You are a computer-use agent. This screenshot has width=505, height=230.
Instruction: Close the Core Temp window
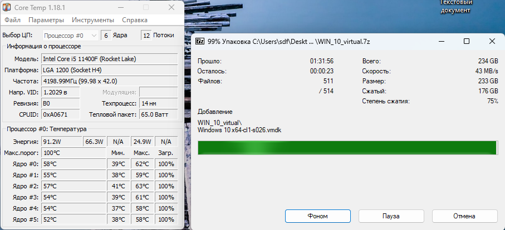171,7
